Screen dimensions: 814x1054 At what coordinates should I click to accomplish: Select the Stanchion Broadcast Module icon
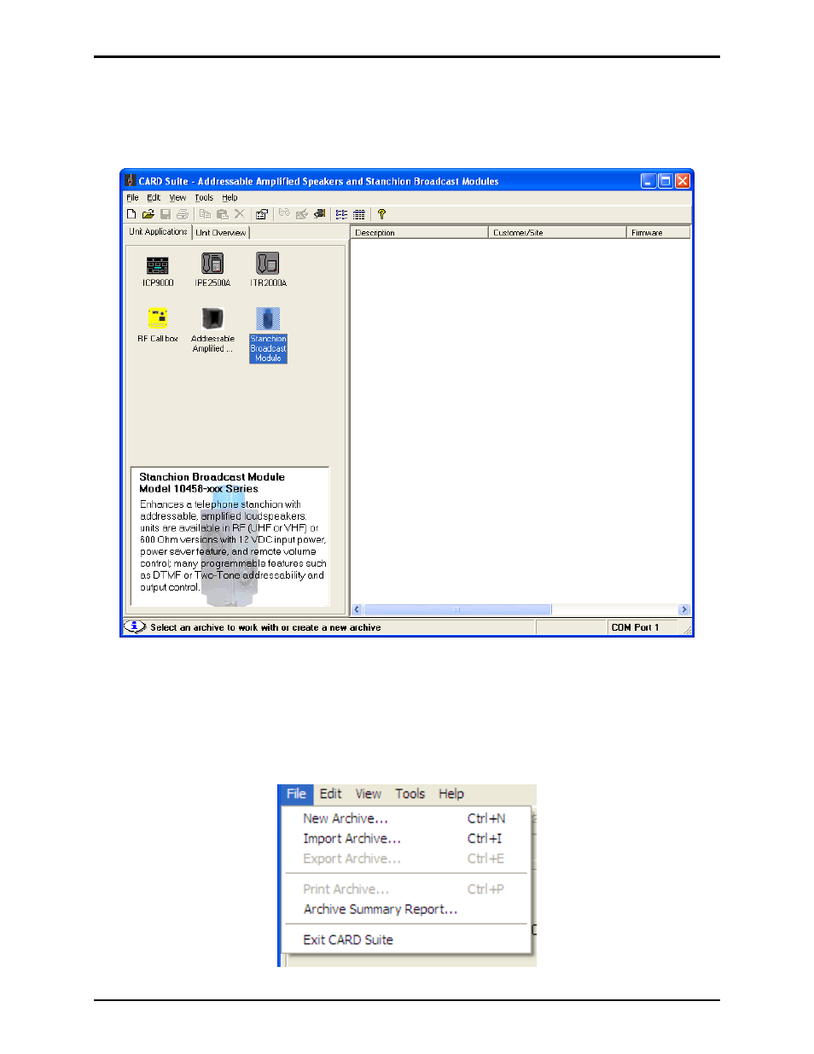point(268,320)
